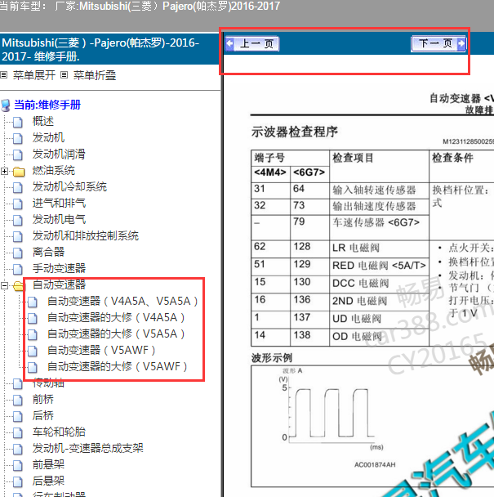Click the page icon next to 手动变速器
494x497 pixels.
[18, 270]
